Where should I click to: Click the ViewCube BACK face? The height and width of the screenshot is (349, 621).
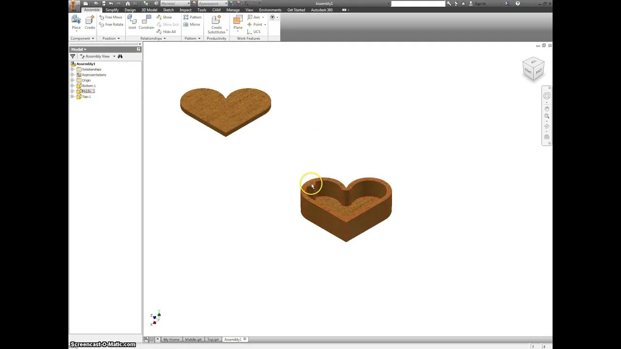539,71
